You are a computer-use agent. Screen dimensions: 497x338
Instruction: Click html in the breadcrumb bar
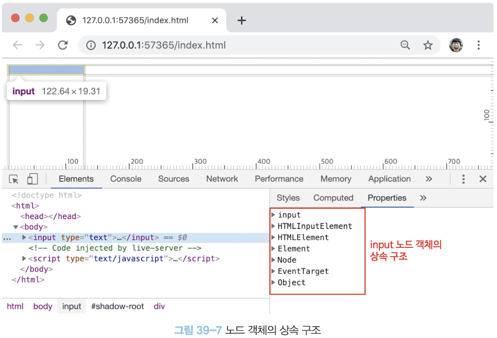[x=15, y=306]
